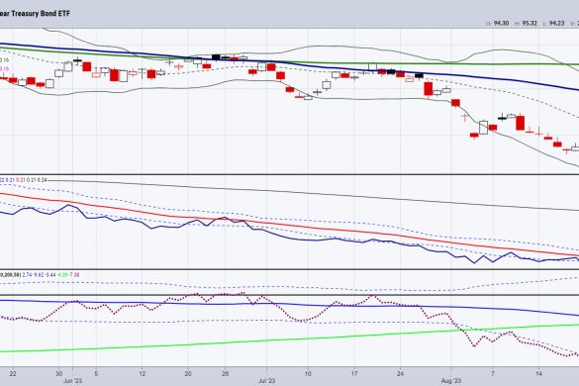Click the Treasury Bond ETF chart title
The image size is (579, 386).
click(35, 14)
